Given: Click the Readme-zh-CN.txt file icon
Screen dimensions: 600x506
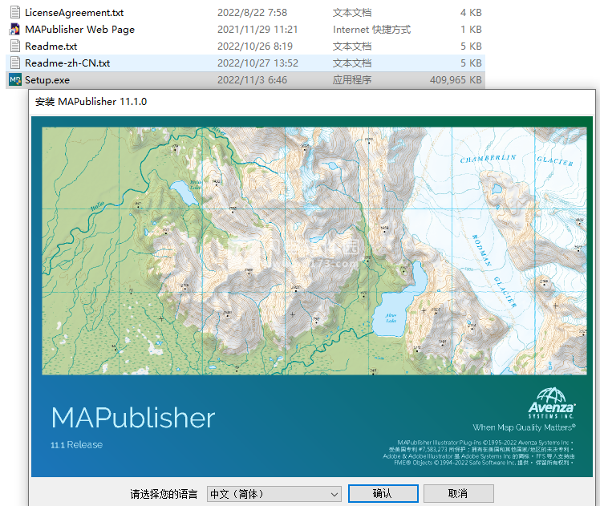Looking at the screenshot, I should [x=15, y=63].
